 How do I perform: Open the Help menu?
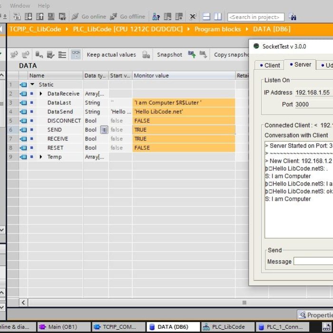click(x=44, y=6)
